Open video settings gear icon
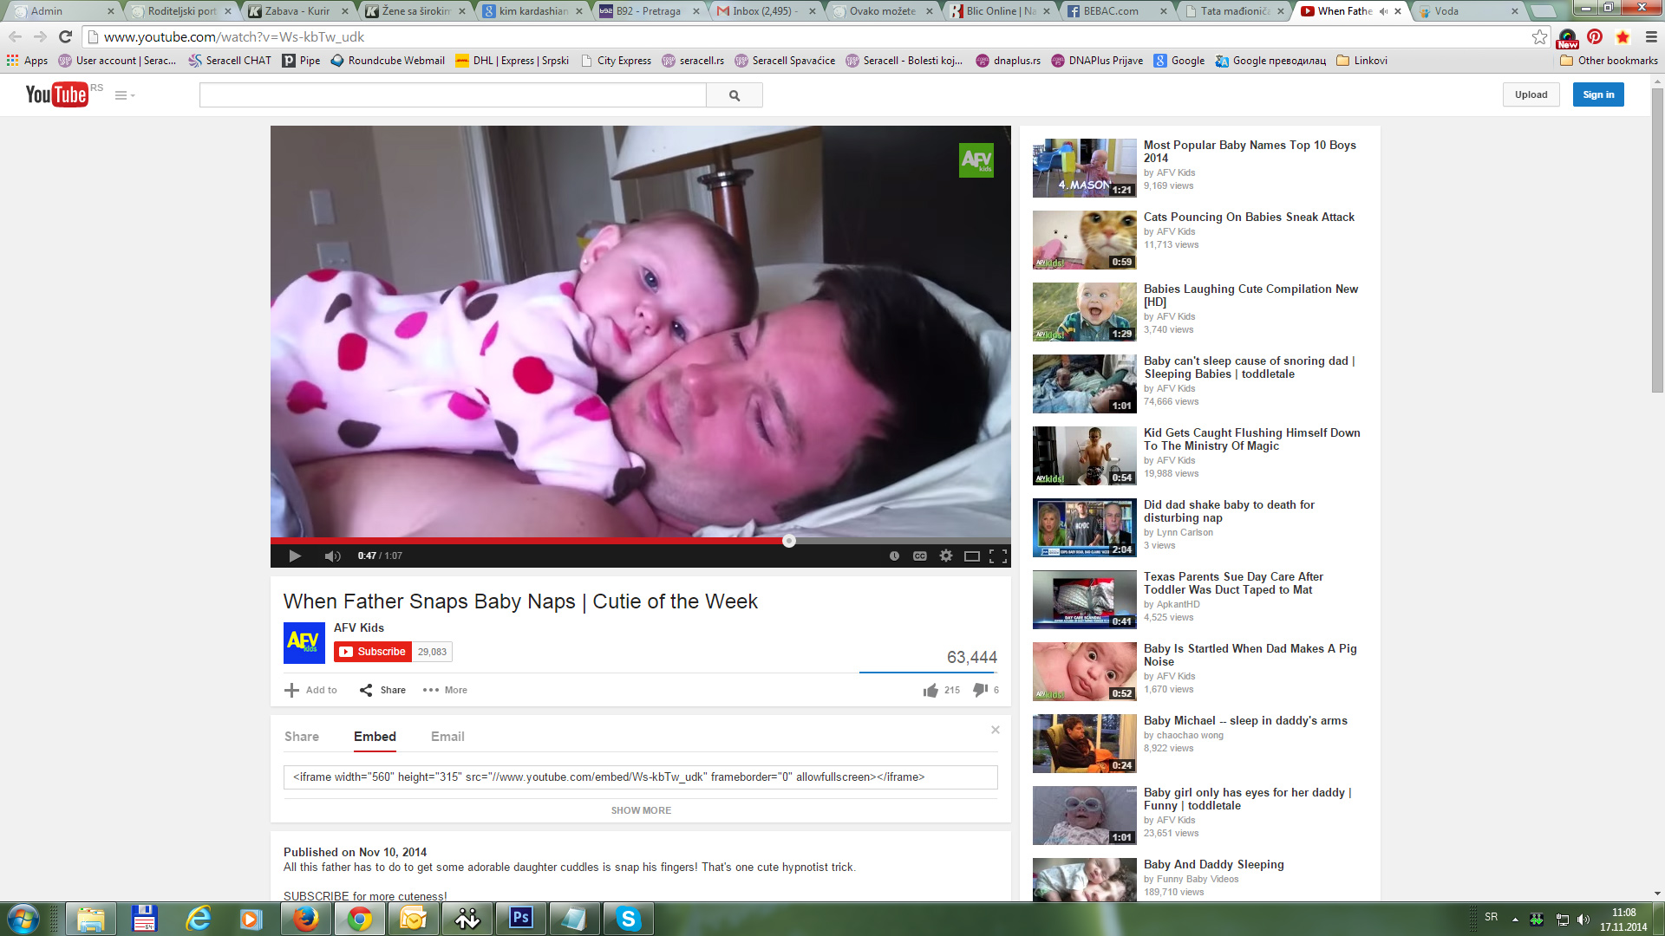Viewport: 1665px width, 936px height. coord(946,556)
